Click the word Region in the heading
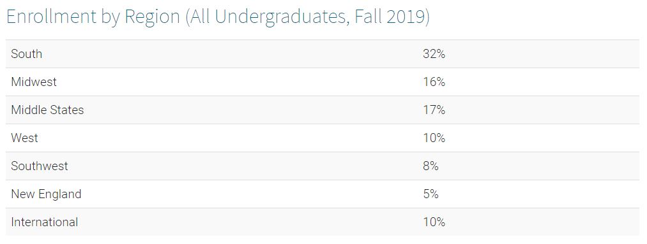Image resolution: width=647 pixels, height=244 pixels. click(x=153, y=18)
